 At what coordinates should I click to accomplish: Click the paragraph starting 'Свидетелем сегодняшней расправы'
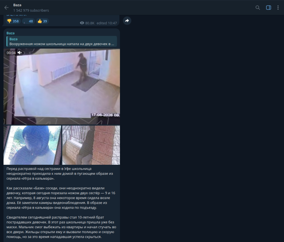pyautogui.click(x=61, y=227)
